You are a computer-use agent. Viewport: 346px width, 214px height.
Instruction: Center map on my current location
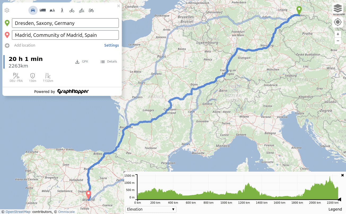tap(338, 22)
